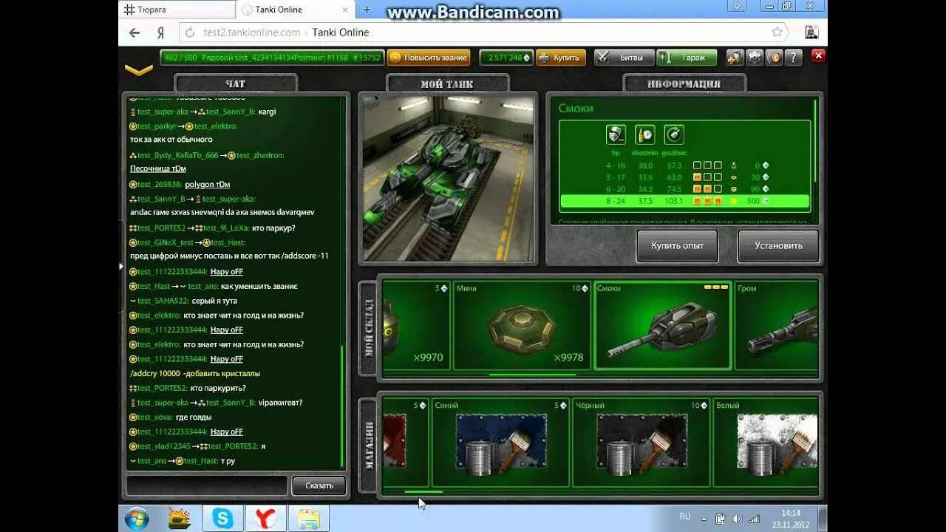Screen dimensions: 946x532
Task: Click username test_SAHA522 in chat
Action: pyautogui.click(x=163, y=301)
